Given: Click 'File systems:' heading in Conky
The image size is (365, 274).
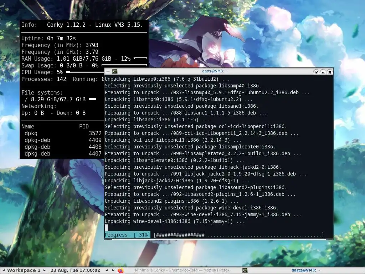Looking at the screenshot, I should [x=42, y=92].
